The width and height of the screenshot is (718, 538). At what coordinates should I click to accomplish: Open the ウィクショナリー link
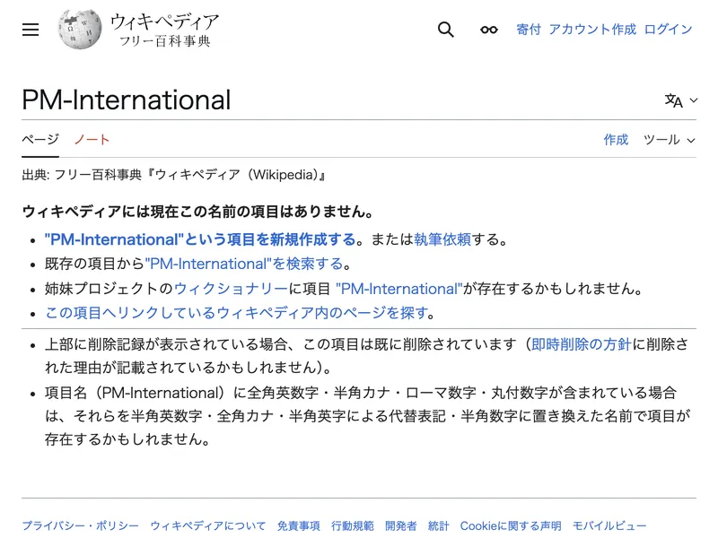tap(231, 289)
